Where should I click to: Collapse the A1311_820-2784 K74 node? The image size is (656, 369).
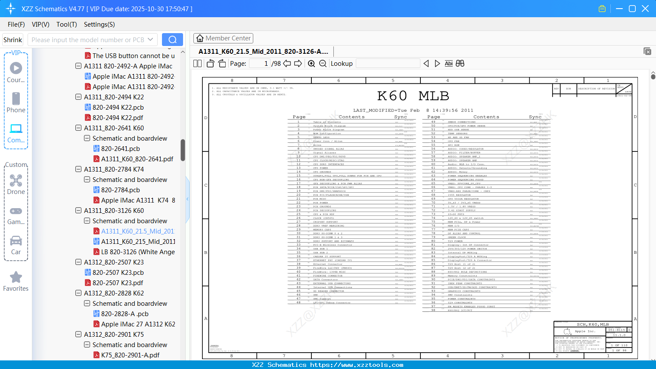coord(78,169)
